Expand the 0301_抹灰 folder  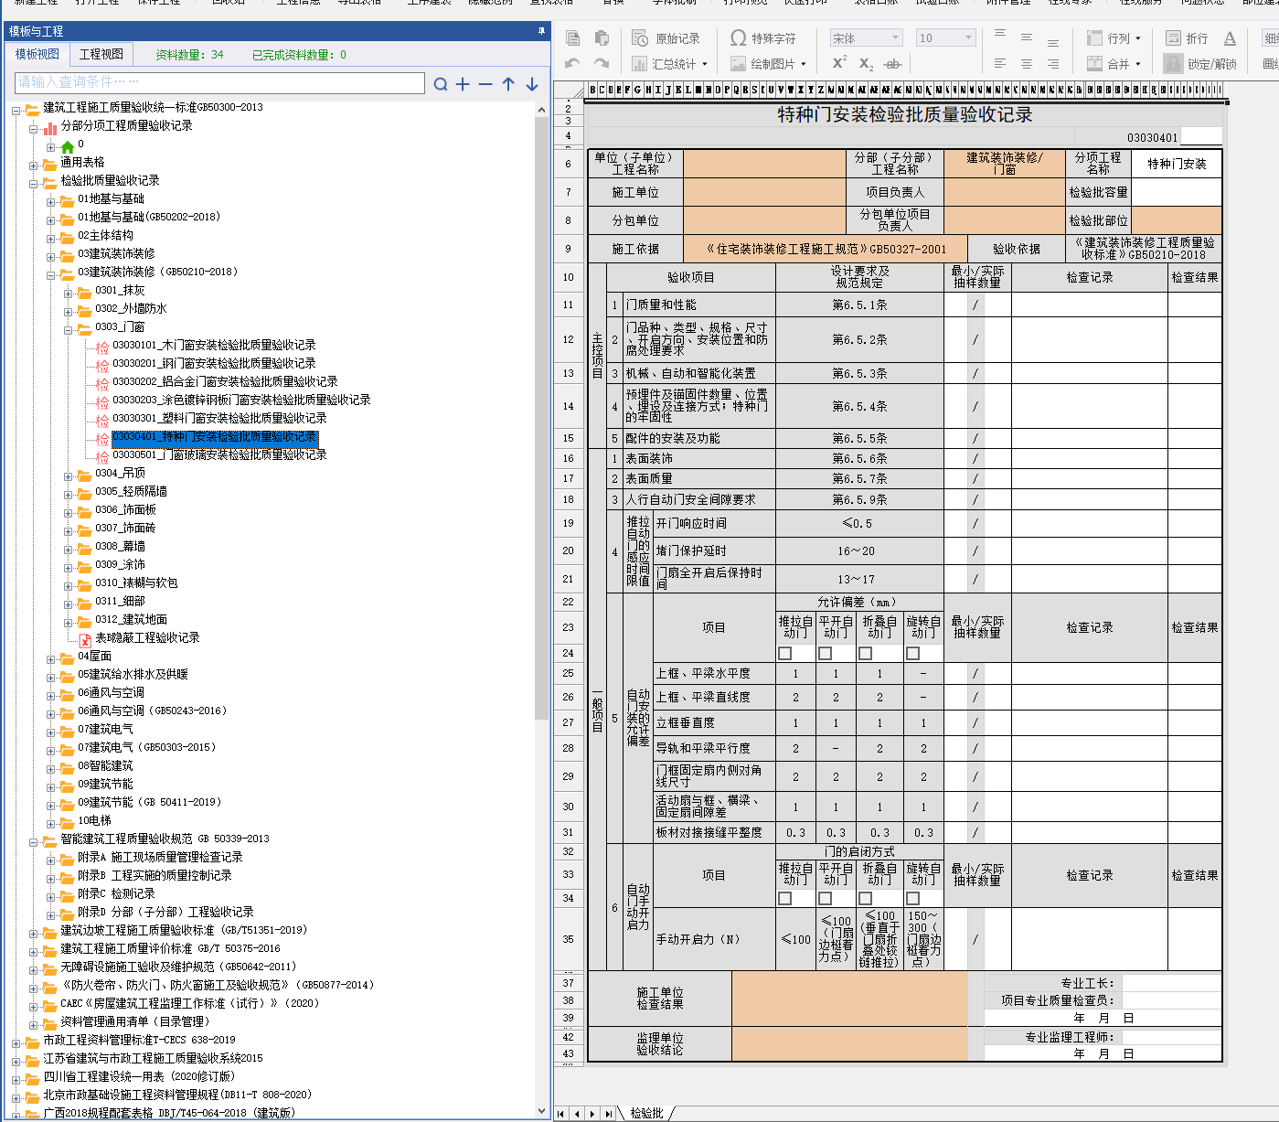coord(69,294)
